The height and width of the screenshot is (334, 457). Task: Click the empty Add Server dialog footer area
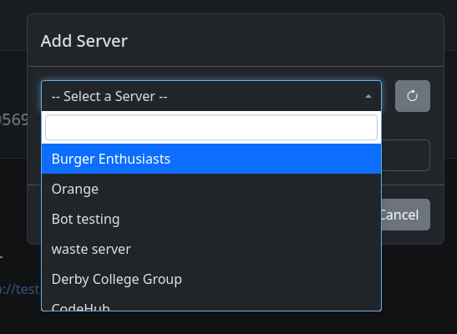[412, 237]
